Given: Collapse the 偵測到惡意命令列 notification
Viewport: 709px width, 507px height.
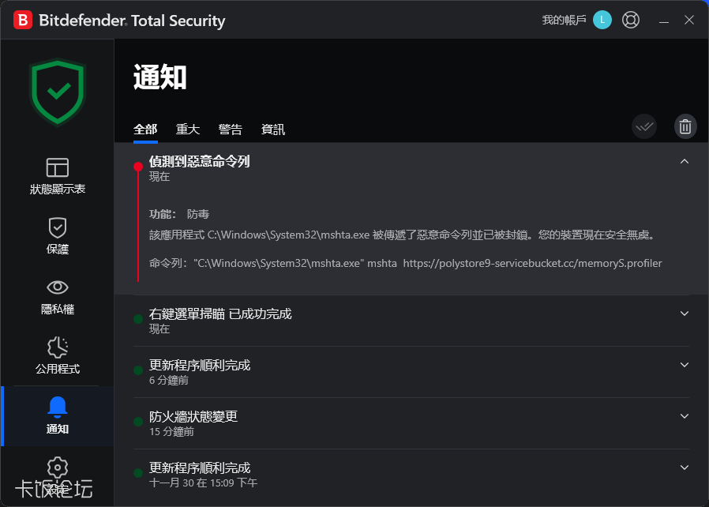Looking at the screenshot, I should [685, 162].
